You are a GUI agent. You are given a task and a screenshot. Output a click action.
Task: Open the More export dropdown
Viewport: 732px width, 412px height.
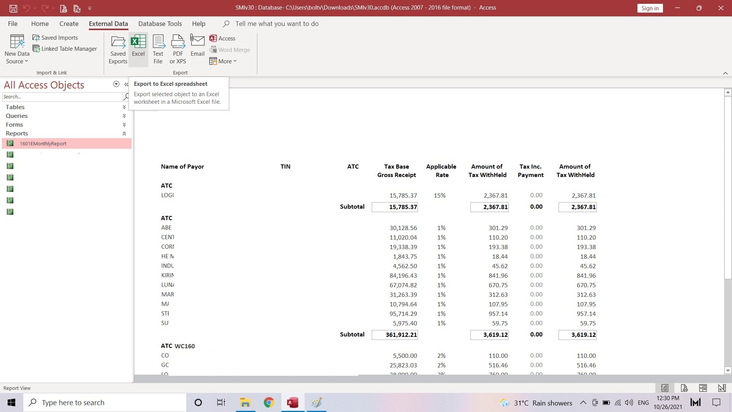[x=223, y=61]
